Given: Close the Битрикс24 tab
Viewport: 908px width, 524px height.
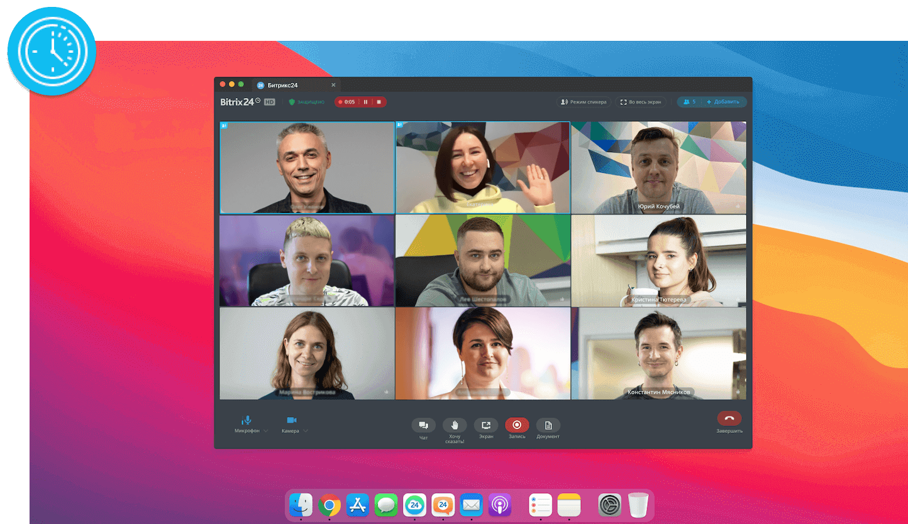Looking at the screenshot, I should (x=333, y=85).
